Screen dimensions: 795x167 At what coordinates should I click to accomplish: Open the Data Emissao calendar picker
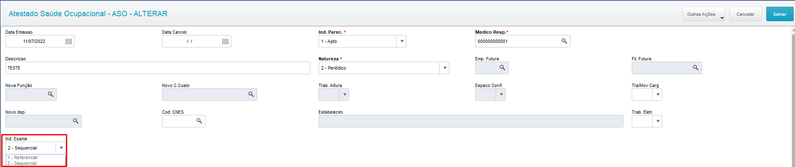coord(69,41)
